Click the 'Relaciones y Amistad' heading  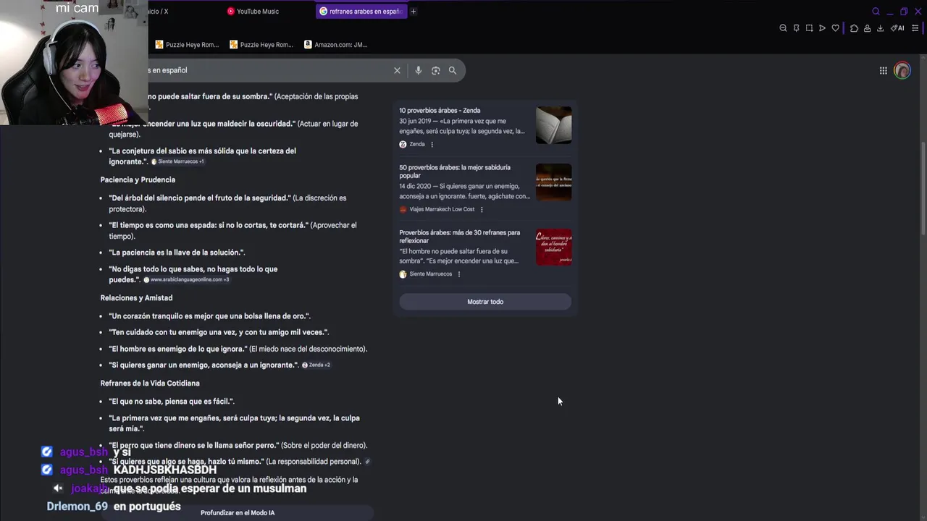pos(136,297)
